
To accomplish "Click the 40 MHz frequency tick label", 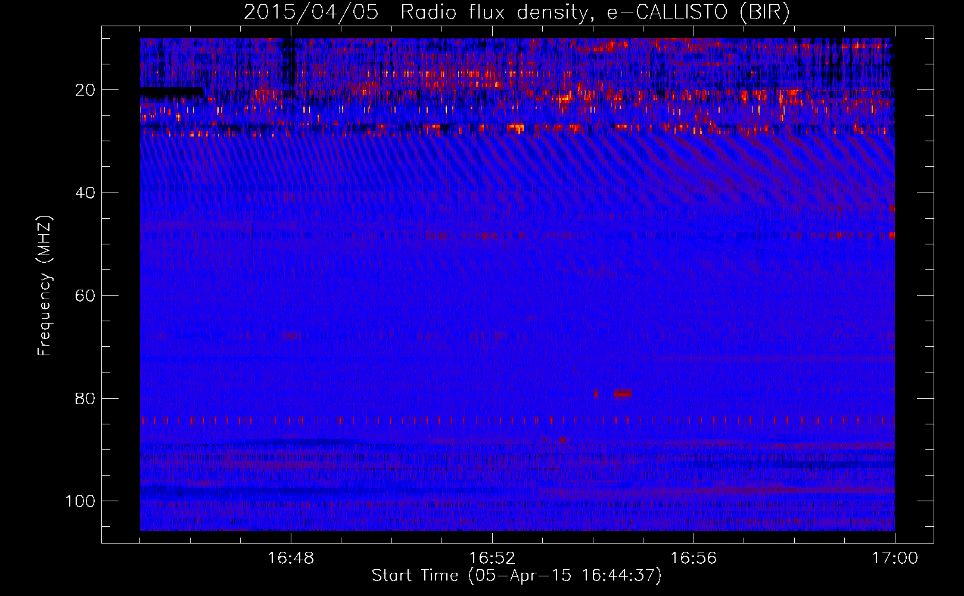I will pyautogui.click(x=85, y=193).
